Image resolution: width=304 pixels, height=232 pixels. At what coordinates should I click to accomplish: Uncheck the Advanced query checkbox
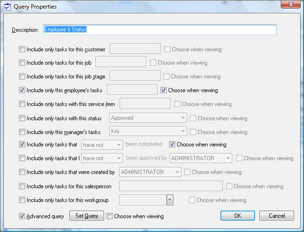(22, 216)
